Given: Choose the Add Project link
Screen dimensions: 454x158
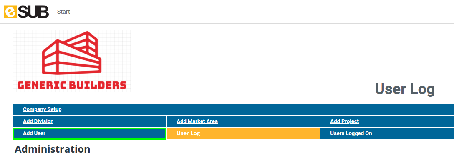Looking at the screenshot, I should pyautogui.click(x=345, y=121).
